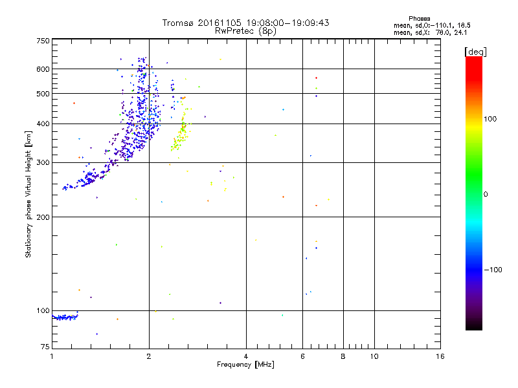
Task: Click the "Frequency [MHz]" axis title
Action: (245, 365)
